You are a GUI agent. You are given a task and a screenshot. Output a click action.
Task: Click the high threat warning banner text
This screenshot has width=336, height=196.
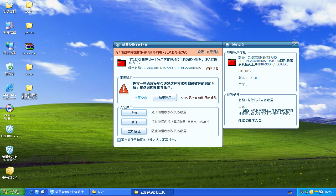click(x=151, y=52)
